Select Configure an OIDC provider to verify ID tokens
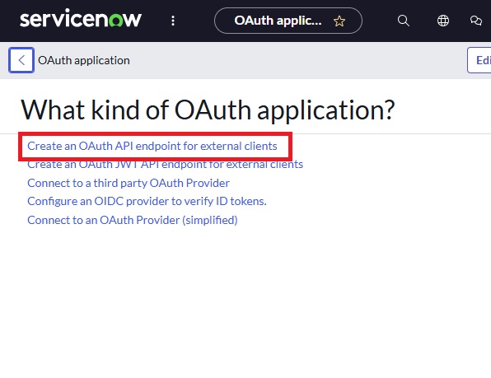491x378 pixels. (147, 201)
